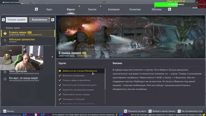Select the Небольшое происшествие quest
Image resolution: width=206 pixels, height=116 pixels.
[x=28, y=40]
